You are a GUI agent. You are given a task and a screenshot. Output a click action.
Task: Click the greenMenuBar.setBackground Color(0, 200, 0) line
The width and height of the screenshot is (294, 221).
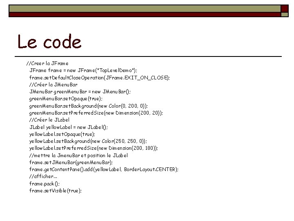[x=89, y=106]
